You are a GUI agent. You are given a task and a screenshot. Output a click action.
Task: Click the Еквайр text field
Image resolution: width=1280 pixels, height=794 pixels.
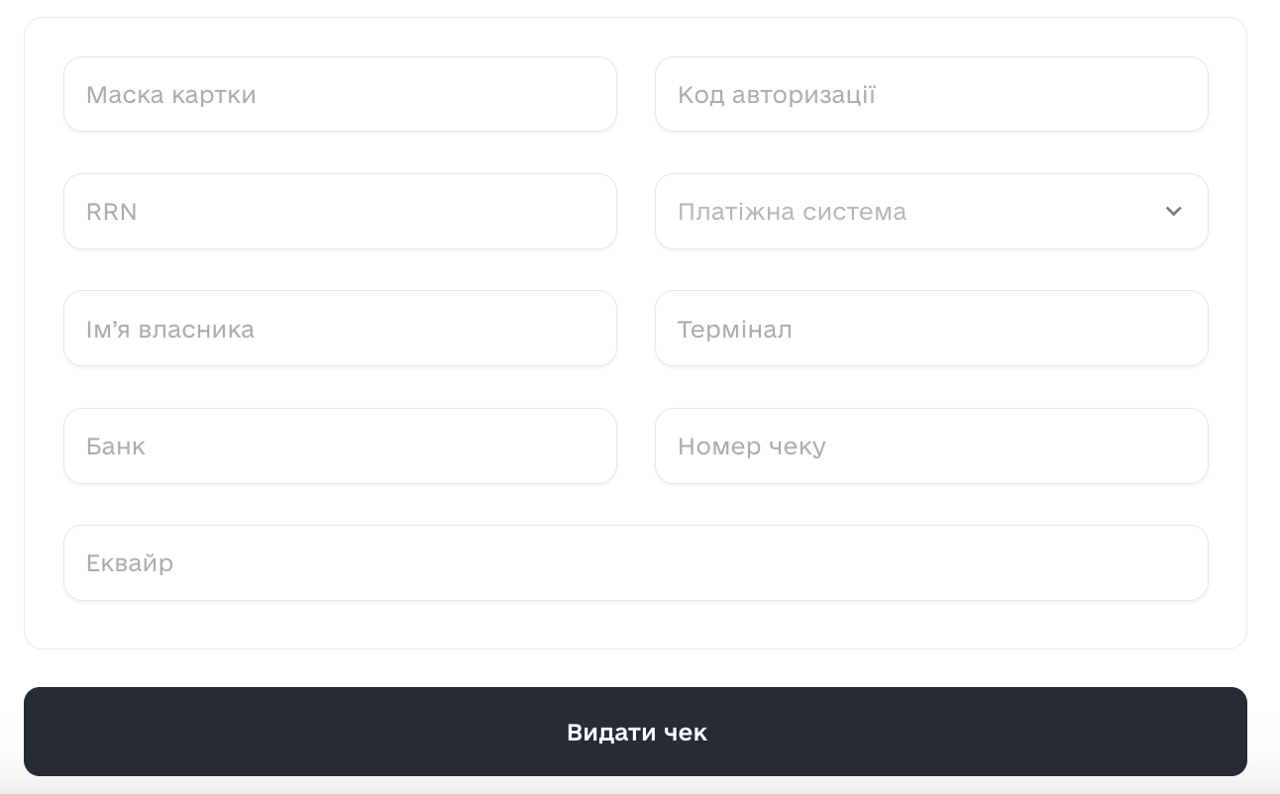(635, 563)
